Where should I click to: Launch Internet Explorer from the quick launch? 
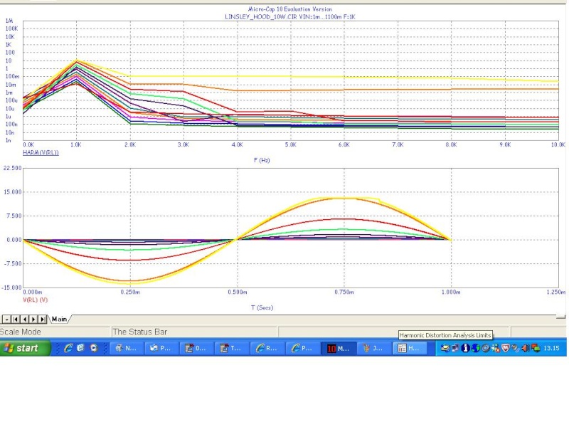(x=68, y=348)
